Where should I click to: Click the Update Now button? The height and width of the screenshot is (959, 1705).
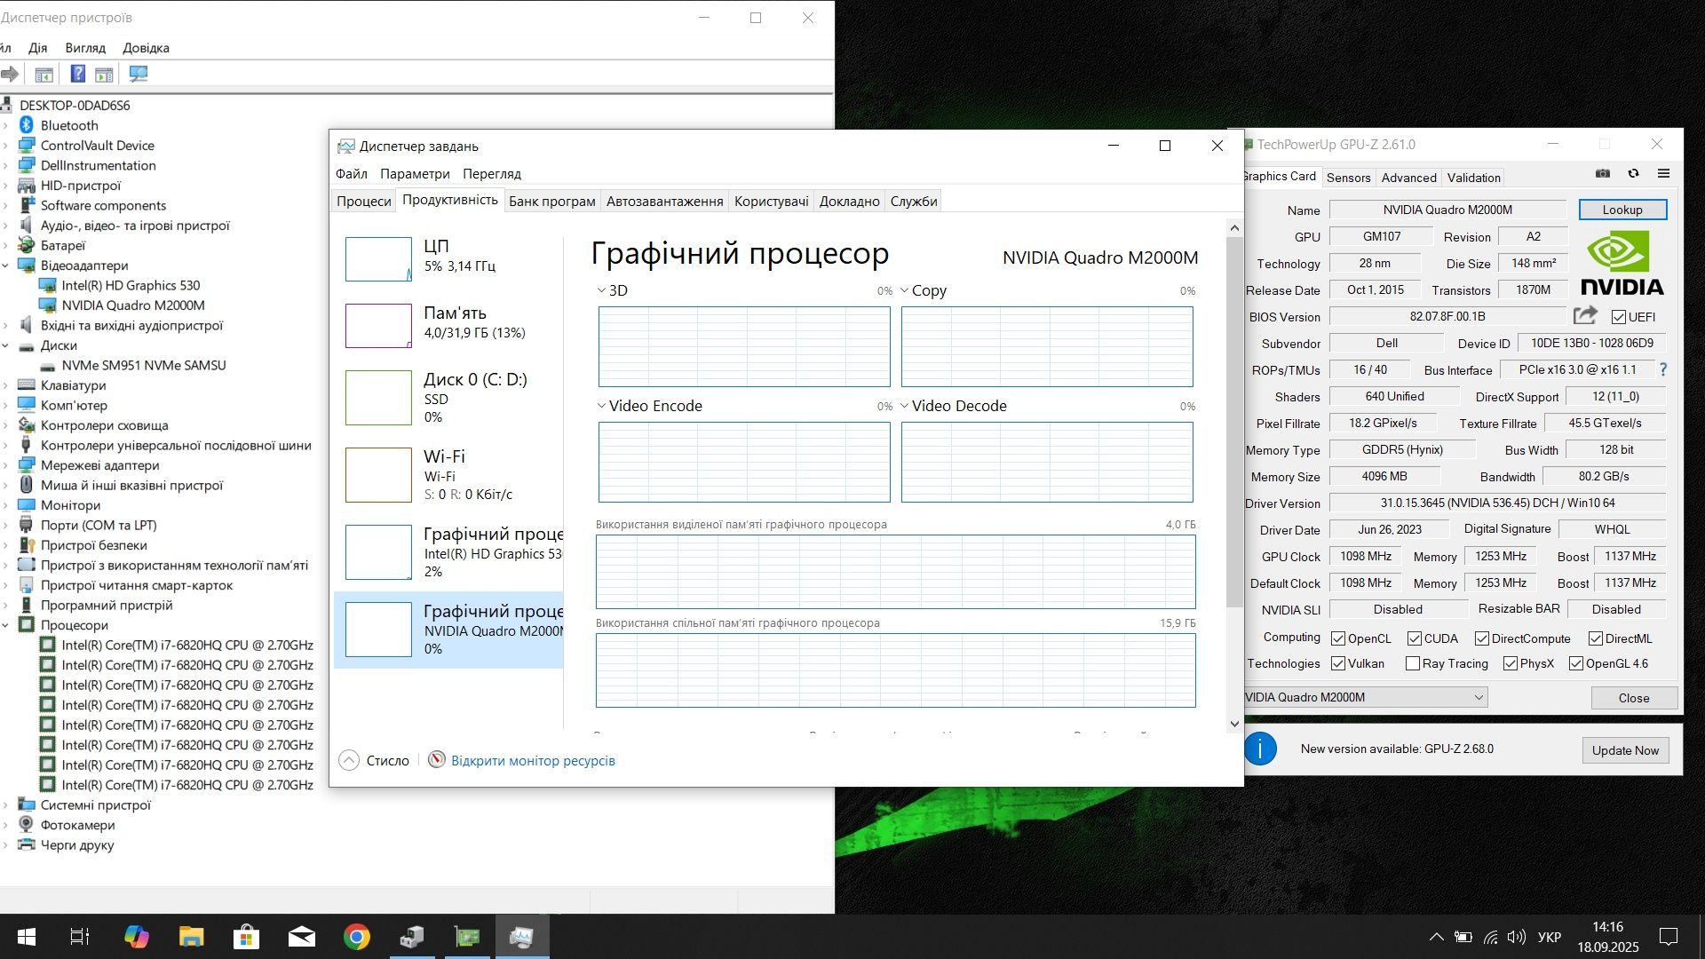pyautogui.click(x=1625, y=750)
